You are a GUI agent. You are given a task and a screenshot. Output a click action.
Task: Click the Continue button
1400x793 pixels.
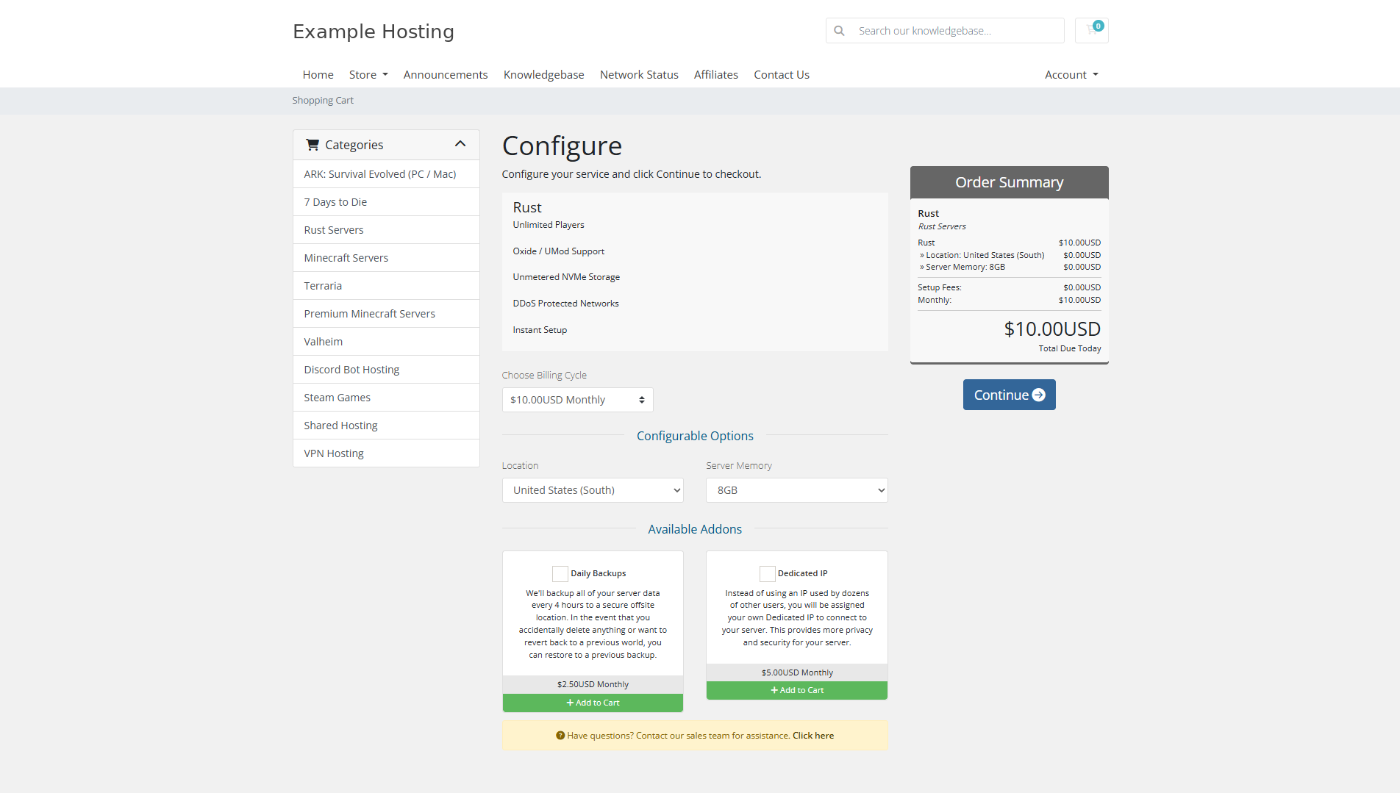[1009, 395]
